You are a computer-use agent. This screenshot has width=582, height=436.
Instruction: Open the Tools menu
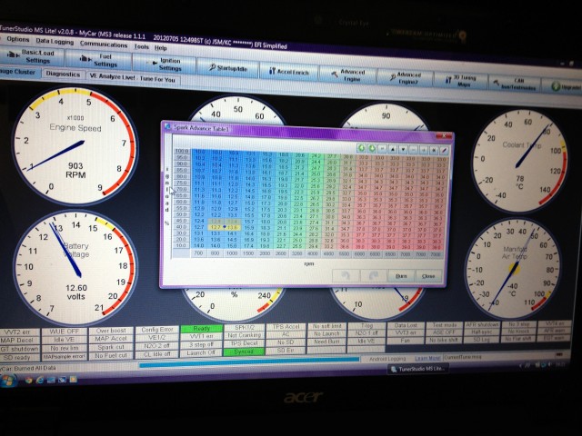141,46
